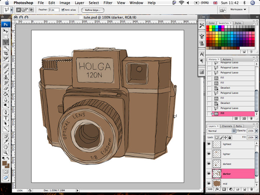The height and width of the screenshot is (195, 260).
Task: Switch to the Styles tab
Action: point(238,23)
